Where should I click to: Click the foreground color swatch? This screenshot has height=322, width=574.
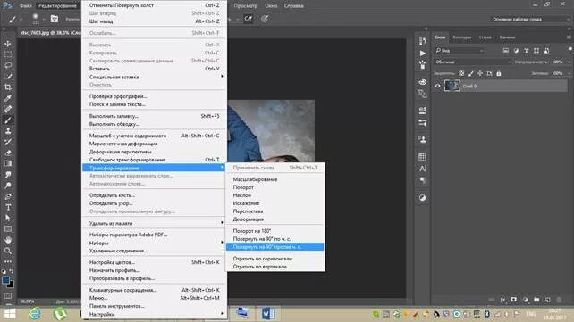5,280
